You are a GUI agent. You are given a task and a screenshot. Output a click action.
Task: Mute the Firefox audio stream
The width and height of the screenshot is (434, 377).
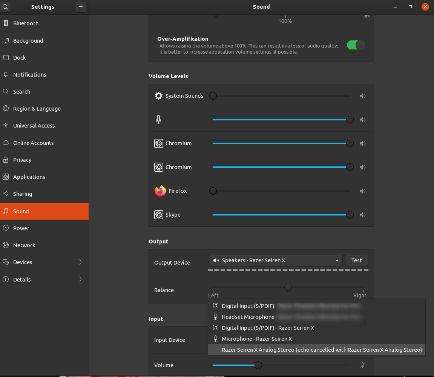[x=362, y=191]
